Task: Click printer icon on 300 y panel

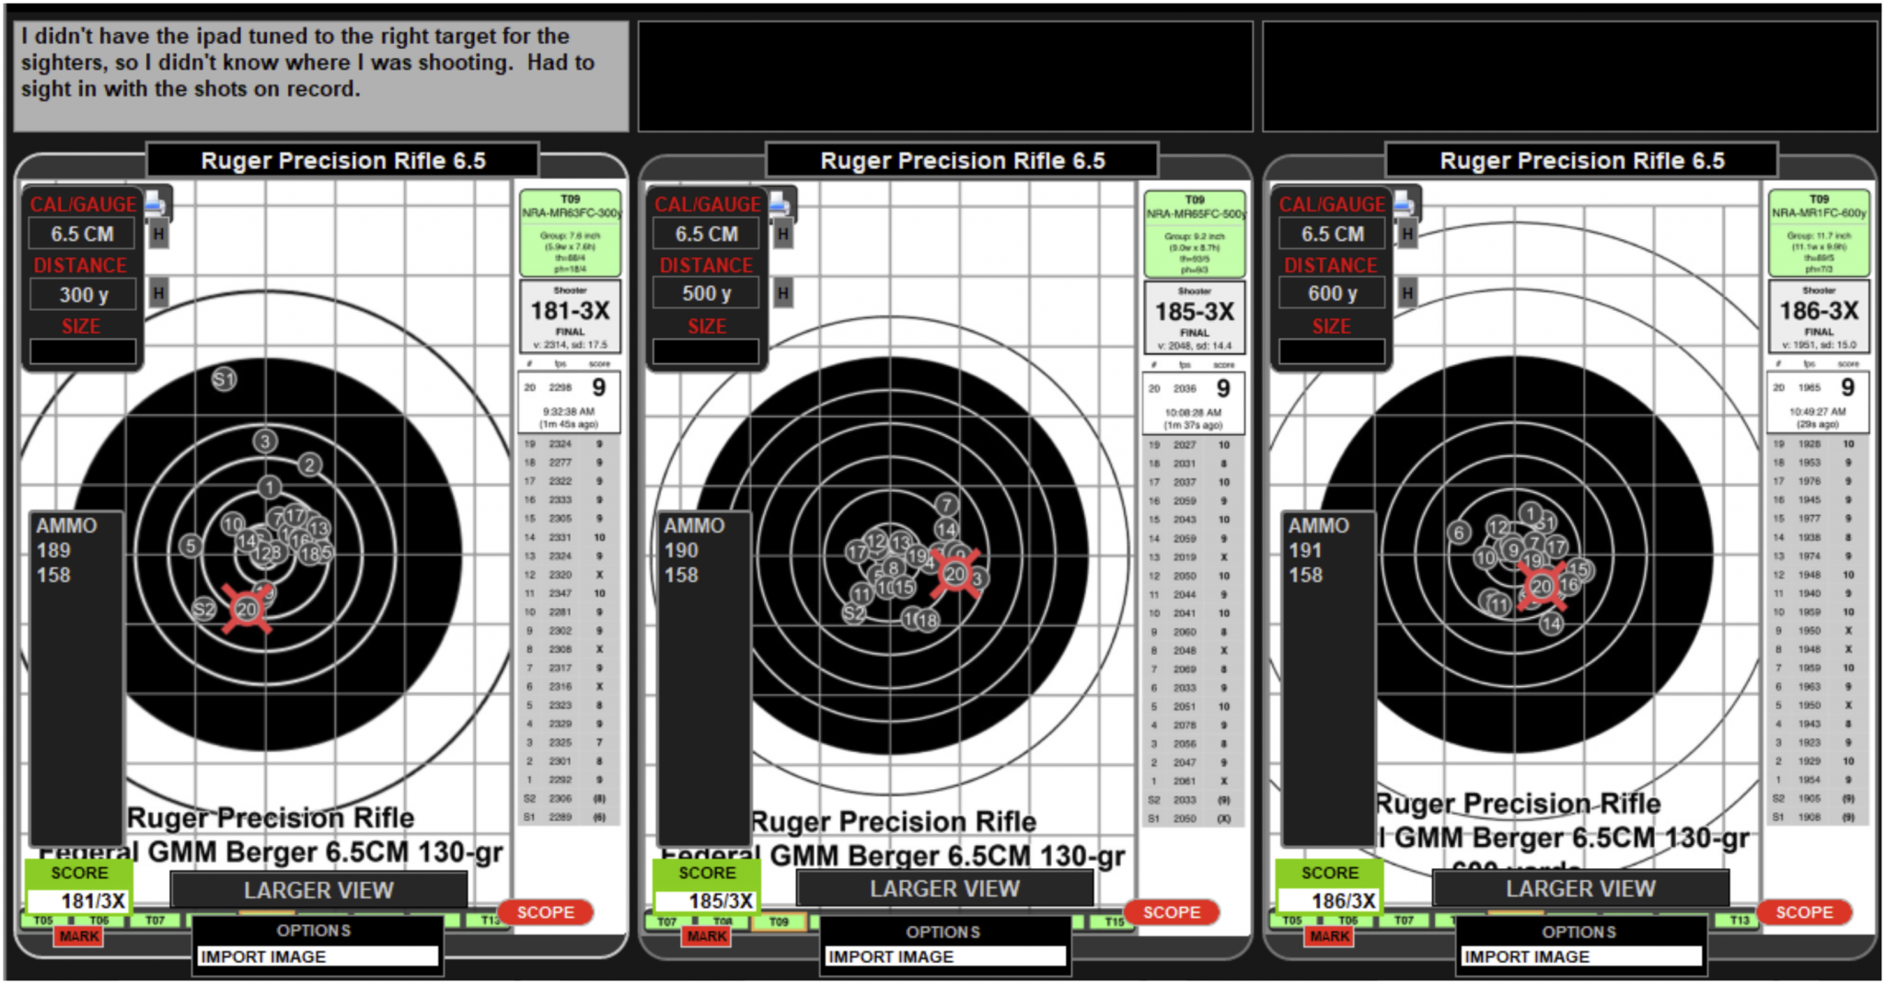Action: click(156, 203)
